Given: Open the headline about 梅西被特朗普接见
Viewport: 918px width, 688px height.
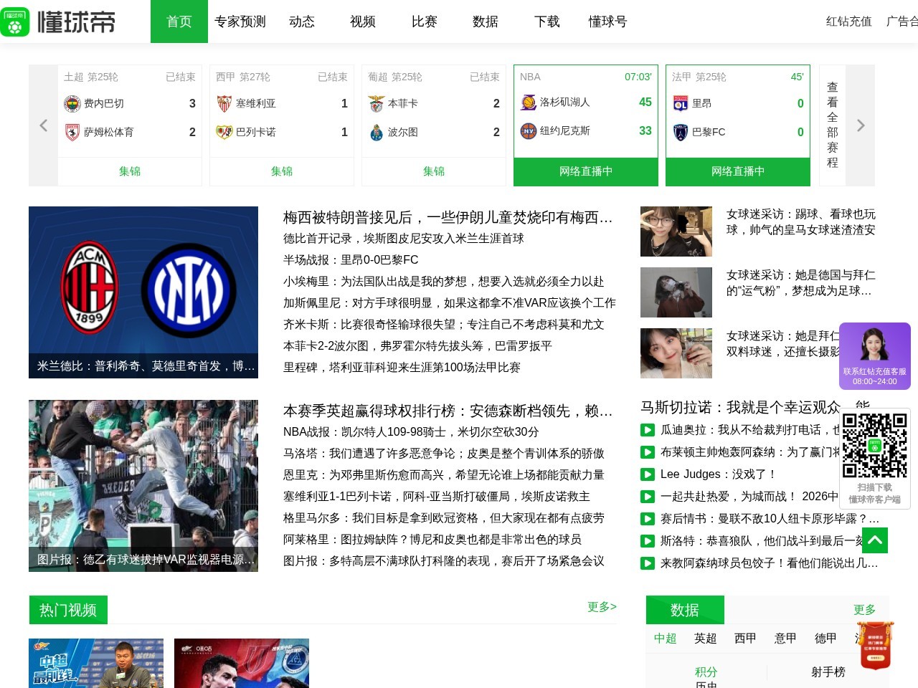Looking at the screenshot, I should pyautogui.click(x=448, y=217).
